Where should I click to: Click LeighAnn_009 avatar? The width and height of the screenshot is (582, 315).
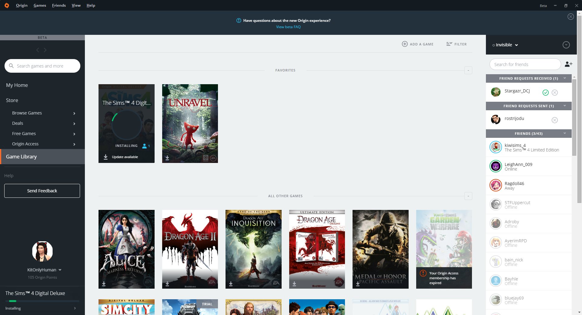[496, 166]
